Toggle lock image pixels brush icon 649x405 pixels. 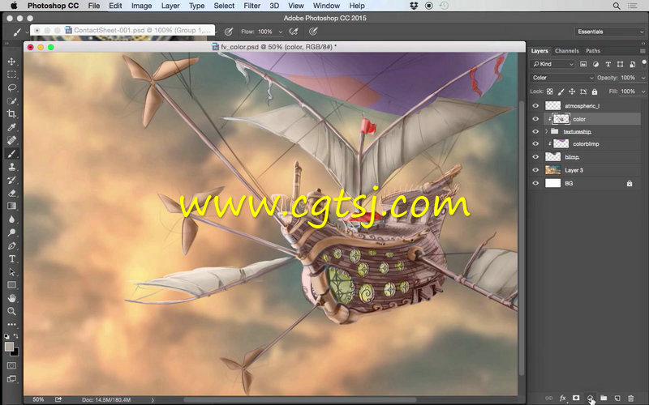[561, 92]
